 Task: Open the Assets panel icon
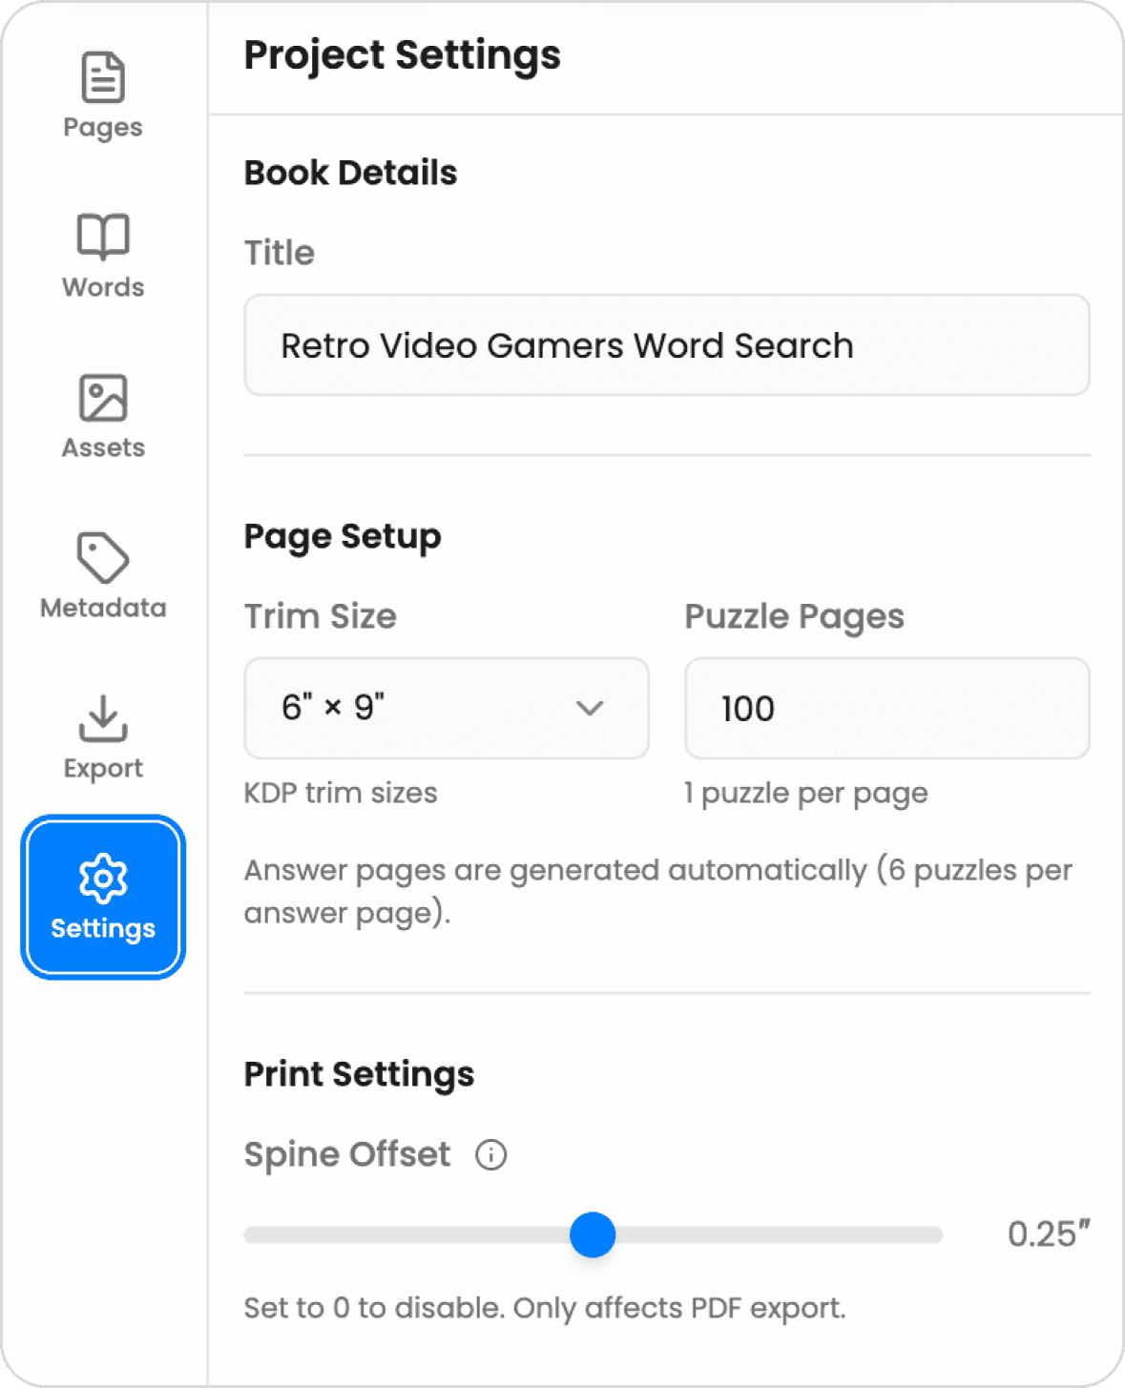(x=102, y=398)
